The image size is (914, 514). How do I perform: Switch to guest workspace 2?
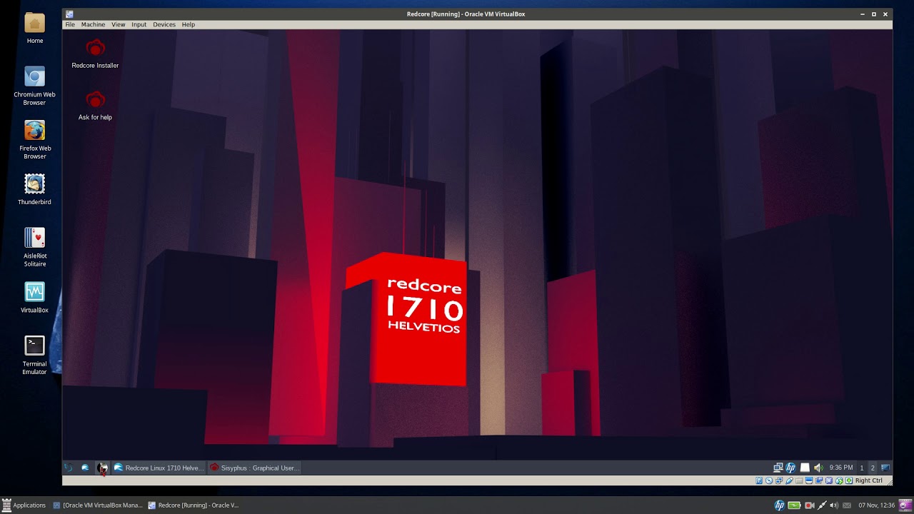click(x=873, y=468)
